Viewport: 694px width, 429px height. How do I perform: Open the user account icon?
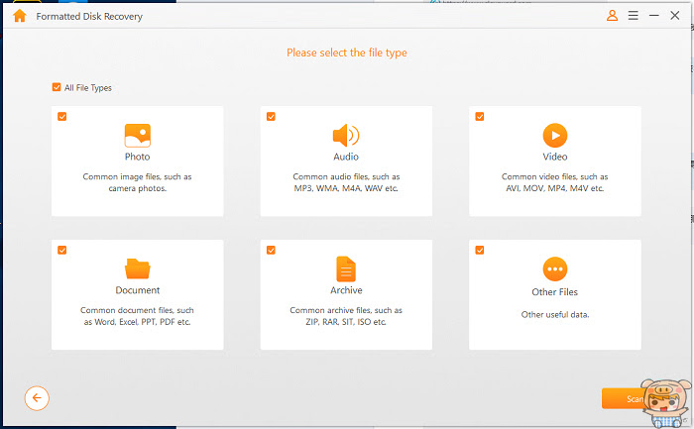click(612, 16)
